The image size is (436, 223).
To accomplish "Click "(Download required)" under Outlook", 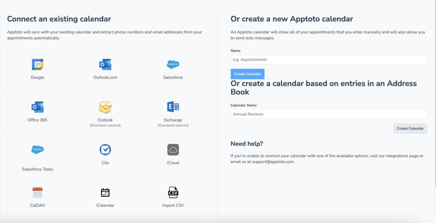I will 105,125.
